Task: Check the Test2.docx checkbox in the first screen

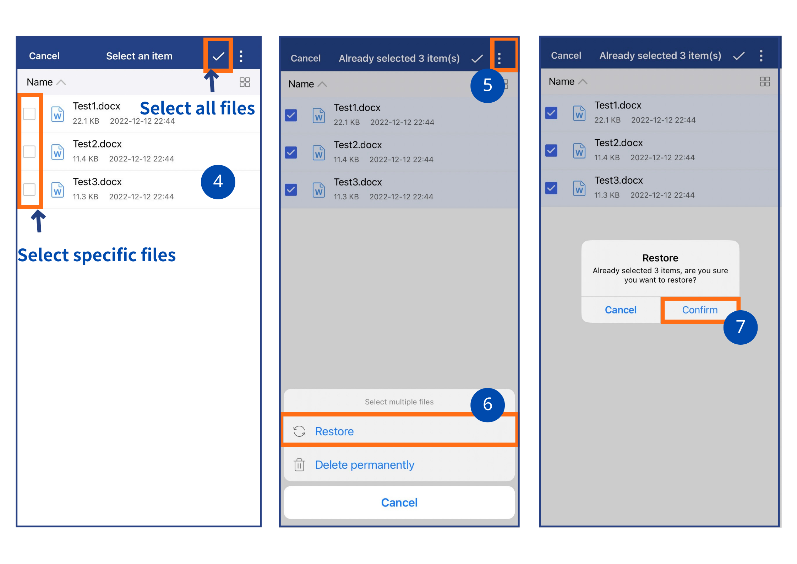Action: pyautogui.click(x=29, y=152)
